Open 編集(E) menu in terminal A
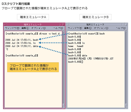Viewport: 131px width, 112px height. (25, 28)
